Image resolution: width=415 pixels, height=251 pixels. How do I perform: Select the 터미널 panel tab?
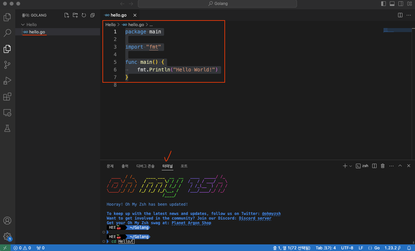coord(167,166)
